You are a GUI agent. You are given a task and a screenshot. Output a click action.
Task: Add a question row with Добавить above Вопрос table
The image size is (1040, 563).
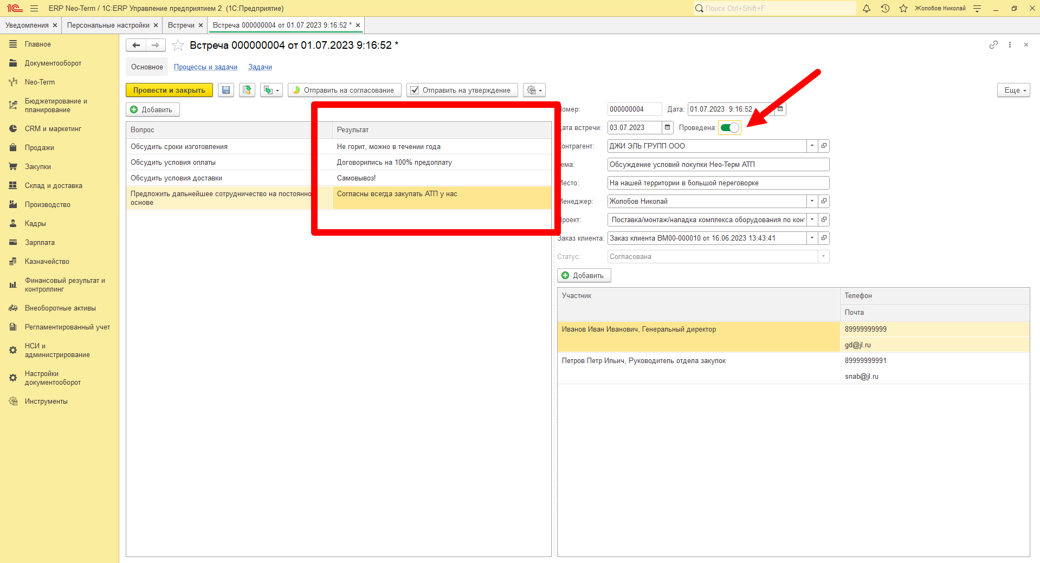click(x=153, y=109)
